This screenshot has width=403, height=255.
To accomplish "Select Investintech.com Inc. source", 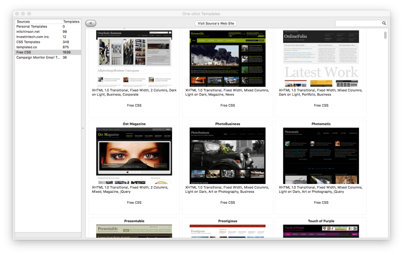I will [x=48, y=37].
